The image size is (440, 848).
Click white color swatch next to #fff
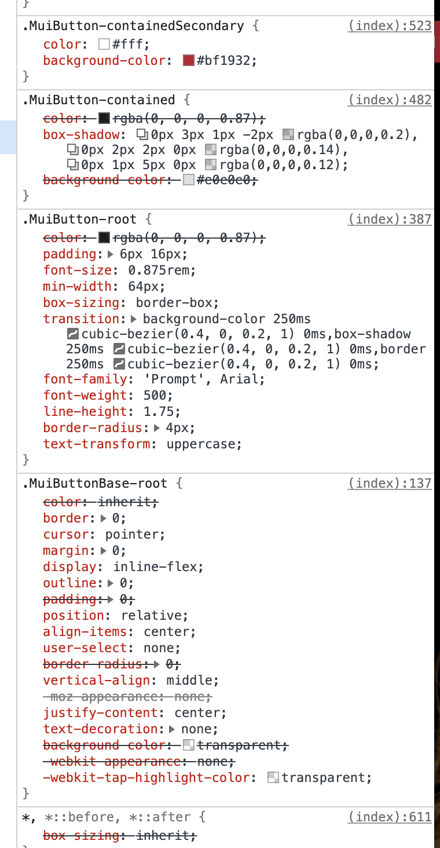[x=105, y=43]
